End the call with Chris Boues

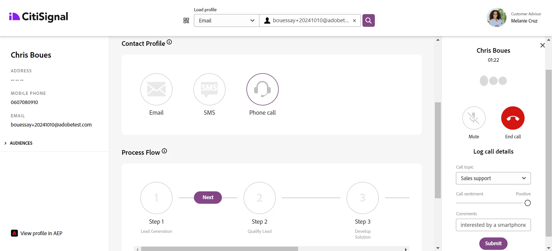(x=513, y=118)
